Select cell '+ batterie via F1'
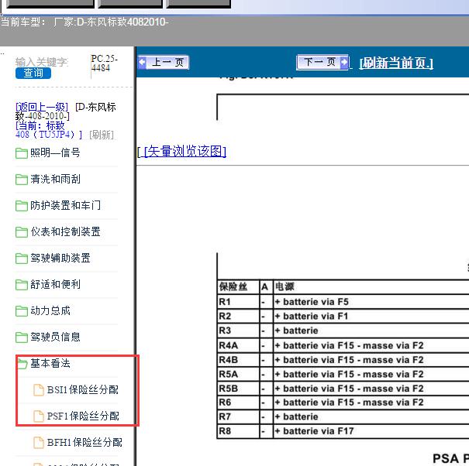 312,317
